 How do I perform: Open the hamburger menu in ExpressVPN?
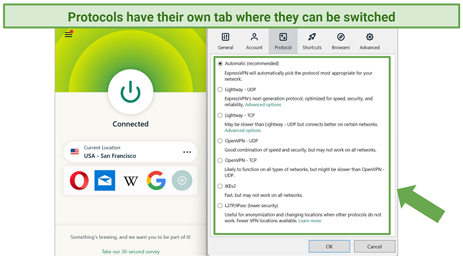point(68,34)
